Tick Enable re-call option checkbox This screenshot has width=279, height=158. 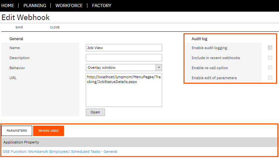270,68
